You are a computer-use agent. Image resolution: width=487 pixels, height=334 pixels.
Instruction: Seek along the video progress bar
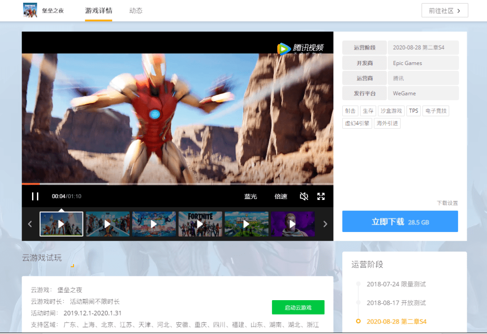pos(177,184)
